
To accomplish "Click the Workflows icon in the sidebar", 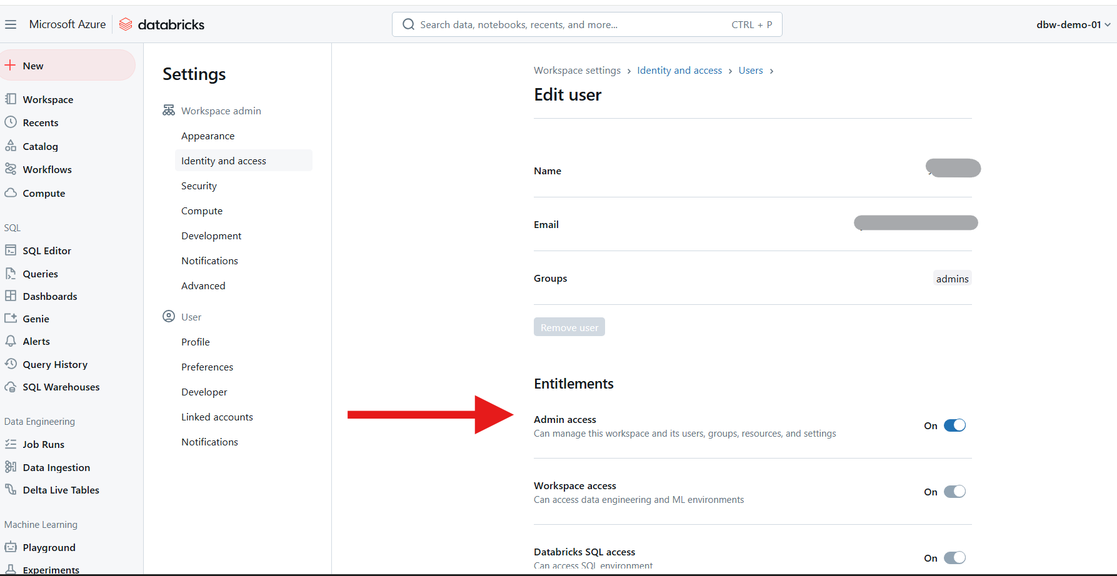I will coord(11,169).
